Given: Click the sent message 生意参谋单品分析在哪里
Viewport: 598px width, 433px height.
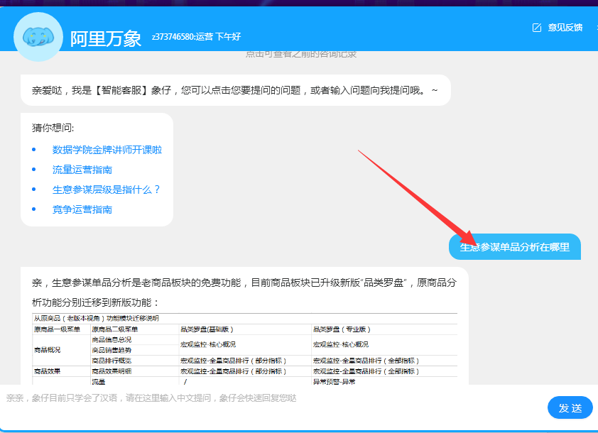Looking at the screenshot, I should 515,247.
